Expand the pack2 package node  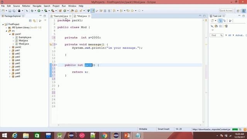pyautogui.click(x=10, y=47)
